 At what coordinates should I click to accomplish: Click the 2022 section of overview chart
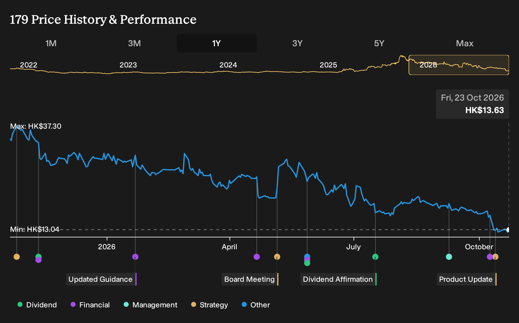[29, 65]
